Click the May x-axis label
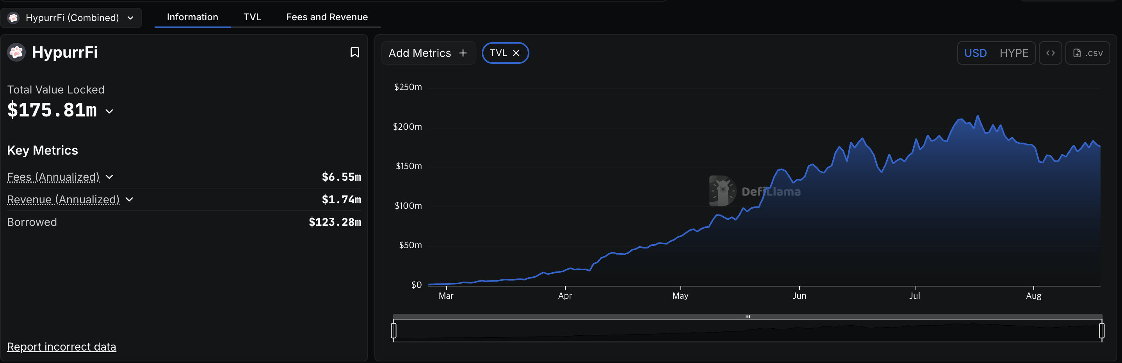 click(680, 296)
